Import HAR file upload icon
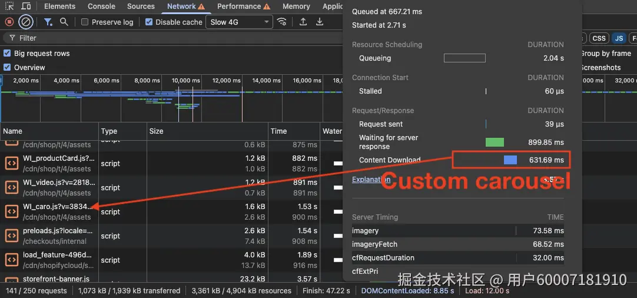The image size is (637, 298). coord(303,22)
